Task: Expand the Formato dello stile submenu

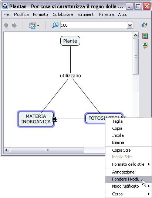Action: [x=128, y=164]
